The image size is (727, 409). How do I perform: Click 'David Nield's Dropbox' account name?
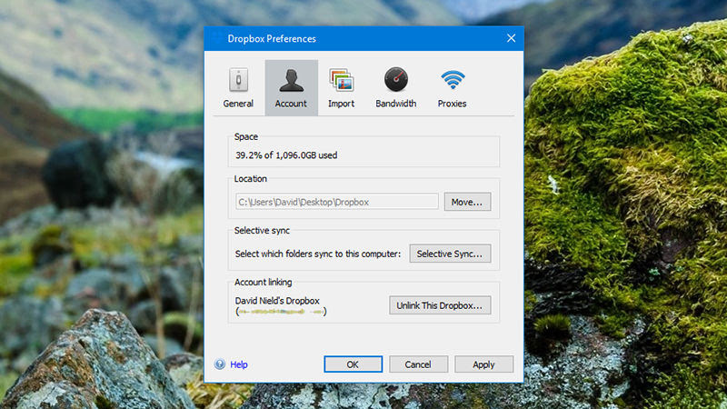[x=277, y=301]
